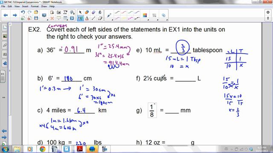This screenshot has height=153, width=273.
Task: Open the Draw menu
Action: click(x=44, y=6)
